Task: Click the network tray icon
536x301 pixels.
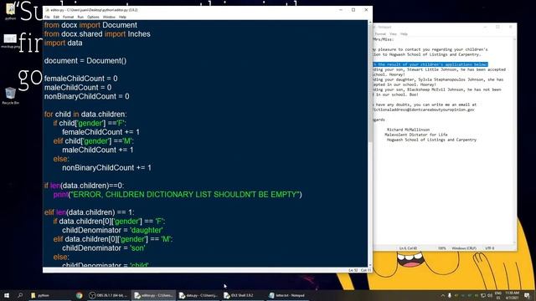Action: tap(483, 295)
